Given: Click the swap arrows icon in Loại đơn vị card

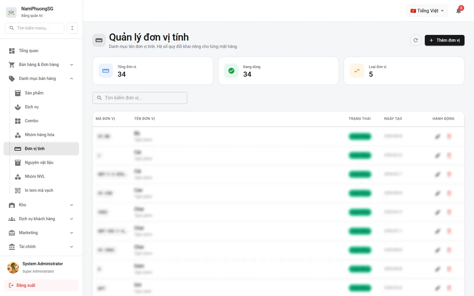Looking at the screenshot, I should point(357,71).
